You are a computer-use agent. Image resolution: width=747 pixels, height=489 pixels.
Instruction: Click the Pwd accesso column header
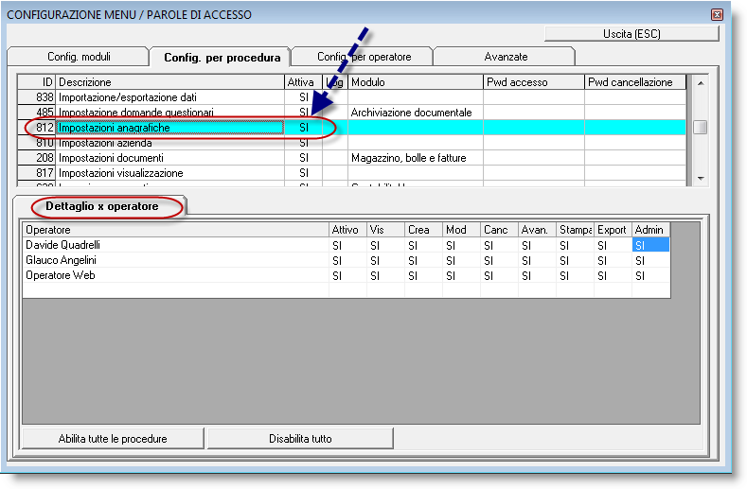pyautogui.click(x=534, y=82)
